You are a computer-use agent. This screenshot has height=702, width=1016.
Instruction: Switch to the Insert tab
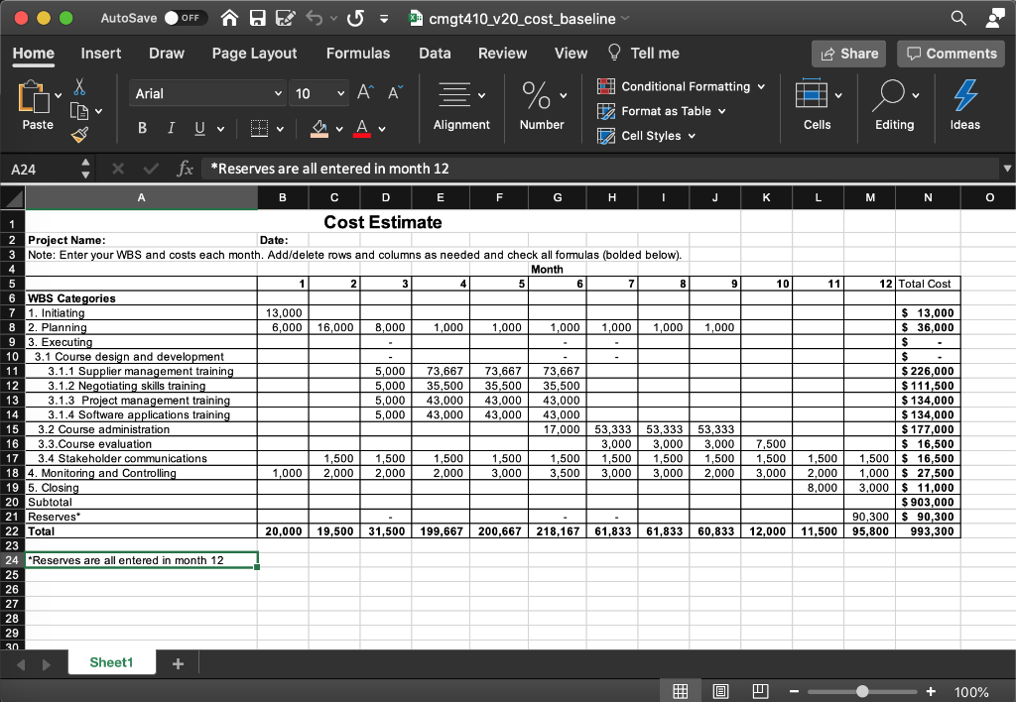click(x=101, y=54)
